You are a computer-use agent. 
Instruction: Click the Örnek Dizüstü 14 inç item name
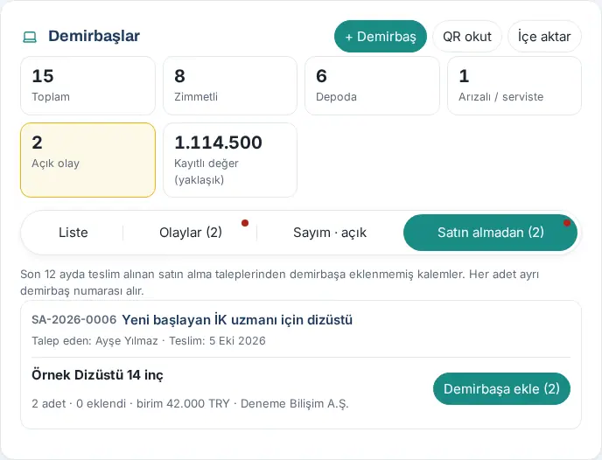tap(97, 375)
